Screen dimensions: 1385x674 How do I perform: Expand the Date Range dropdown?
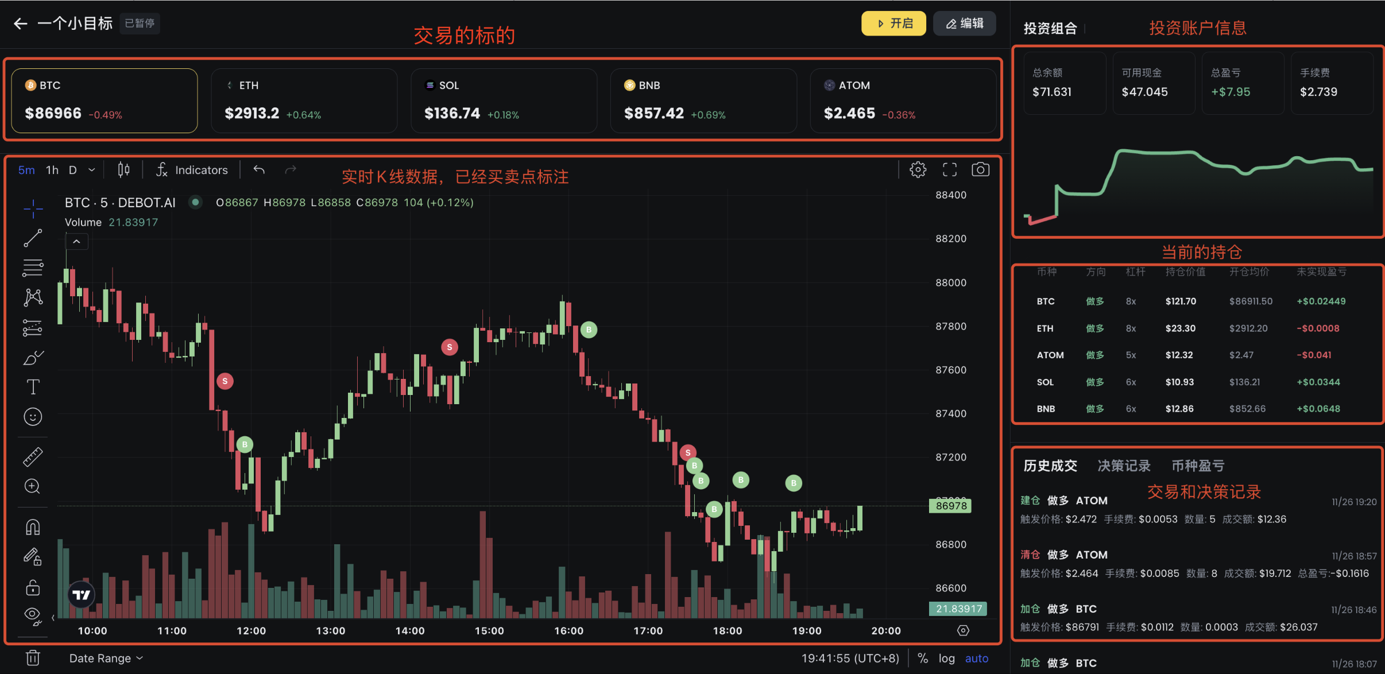point(106,658)
